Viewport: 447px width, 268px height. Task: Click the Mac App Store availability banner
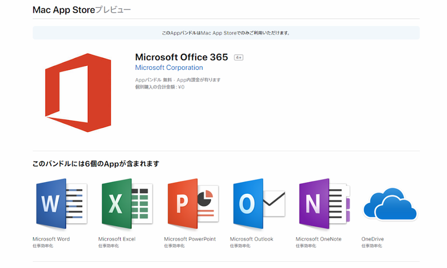coord(226,33)
